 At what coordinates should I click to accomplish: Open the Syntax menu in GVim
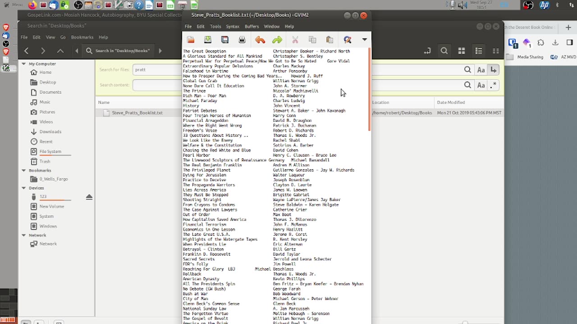coord(233,27)
